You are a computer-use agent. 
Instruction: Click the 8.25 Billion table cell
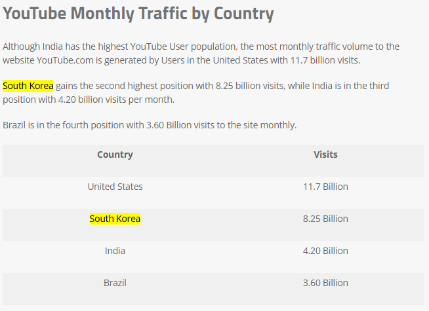click(x=325, y=219)
